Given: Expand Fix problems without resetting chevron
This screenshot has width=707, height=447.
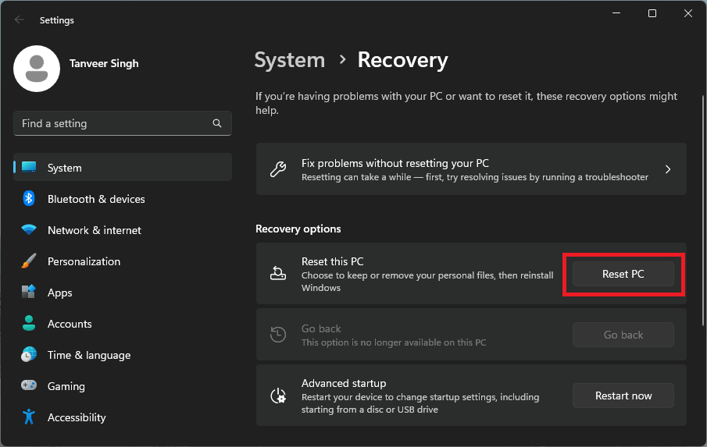Looking at the screenshot, I should tap(668, 169).
